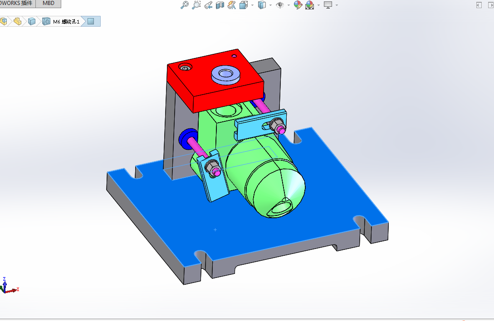Image resolution: width=494 pixels, height=321 pixels.
Task: Switch to the MBD tab
Action: (49, 4)
